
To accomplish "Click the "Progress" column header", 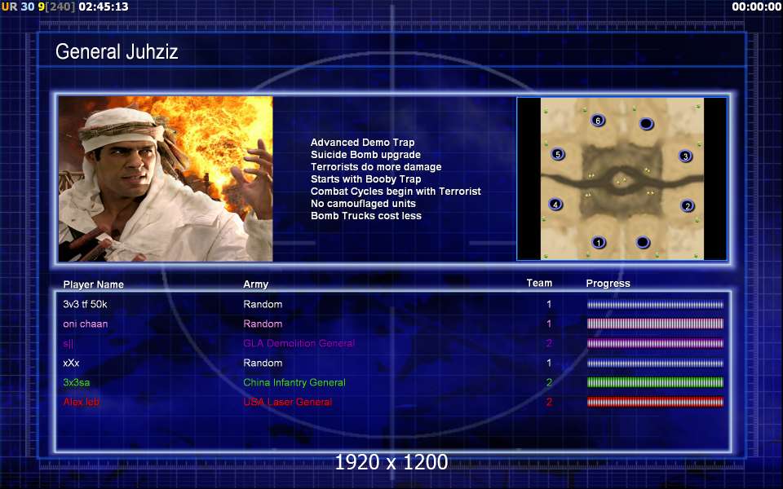I will (x=608, y=284).
